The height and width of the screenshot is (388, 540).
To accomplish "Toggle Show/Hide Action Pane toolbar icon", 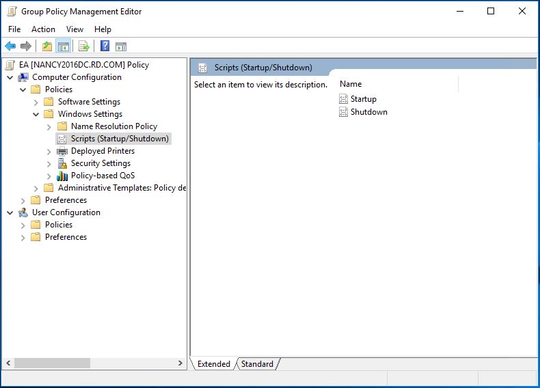I will tap(121, 46).
